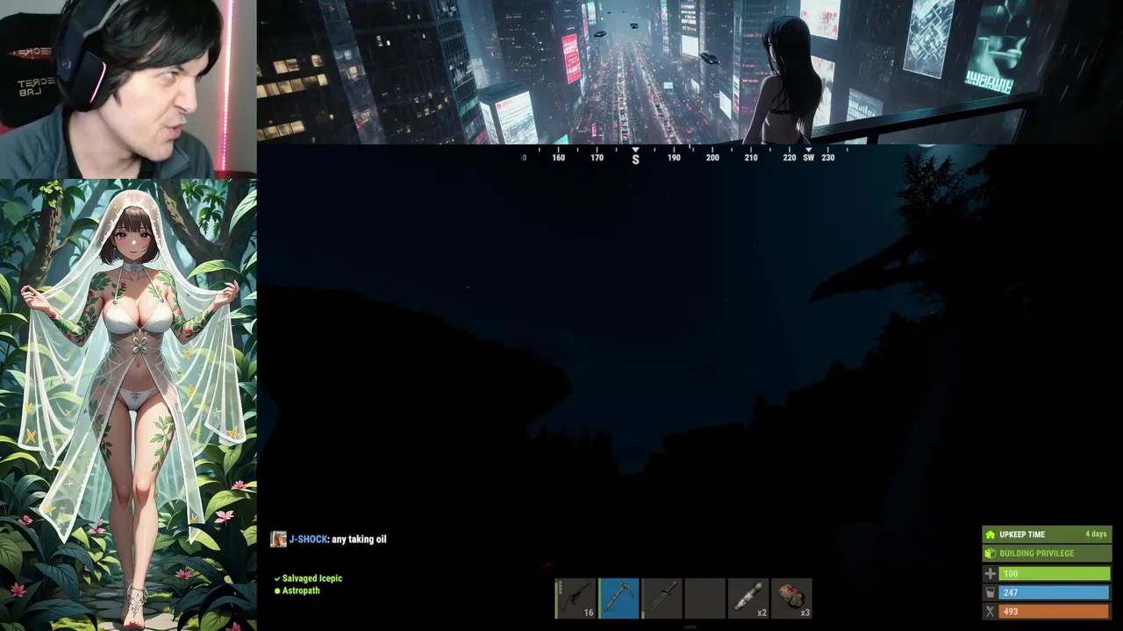Click the S marker on the compass
Image resolution: width=1123 pixels, height=631 pixels.
pyautogui.click(x=635, y=159)
